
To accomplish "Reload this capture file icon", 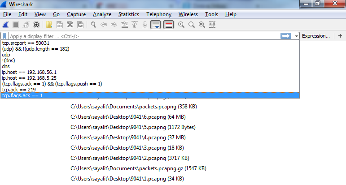I will (x=80, y=25).
